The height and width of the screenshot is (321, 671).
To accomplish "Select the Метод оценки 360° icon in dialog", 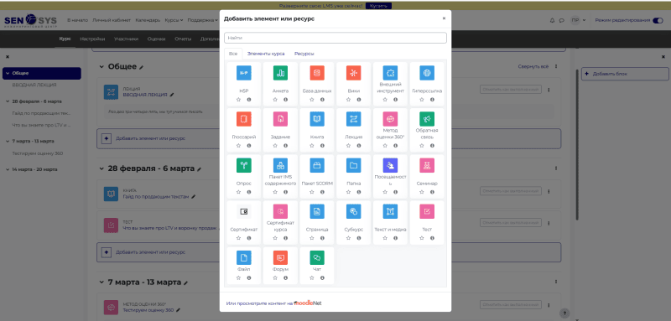I will click(390, 119).
